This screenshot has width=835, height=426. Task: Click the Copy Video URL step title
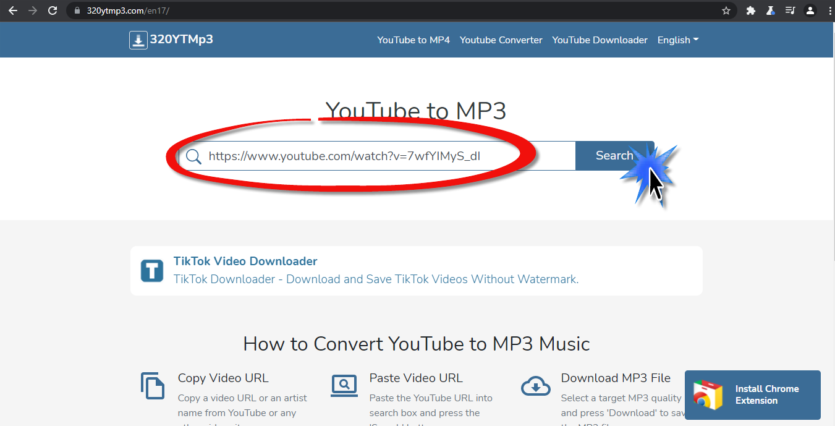click(223, 378)
